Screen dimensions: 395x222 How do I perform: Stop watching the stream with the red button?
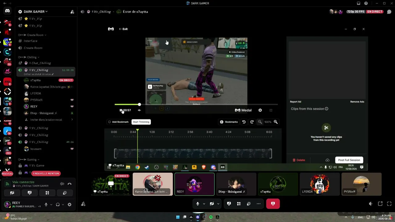pos(273,204)
